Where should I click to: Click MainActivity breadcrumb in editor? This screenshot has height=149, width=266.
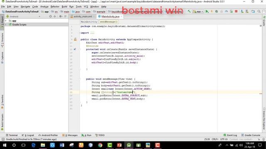pyautogui.click(x=89, y=22)
